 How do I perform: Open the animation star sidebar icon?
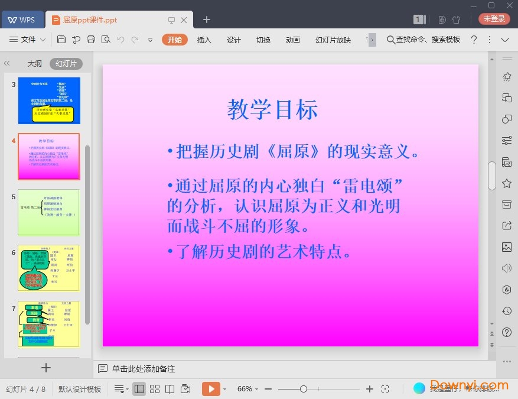(x=507, y=77)
